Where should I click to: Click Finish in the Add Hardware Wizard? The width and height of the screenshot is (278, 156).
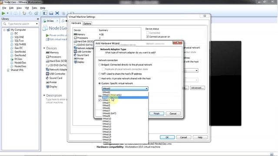pyautogui.click(x=156, y=114)
